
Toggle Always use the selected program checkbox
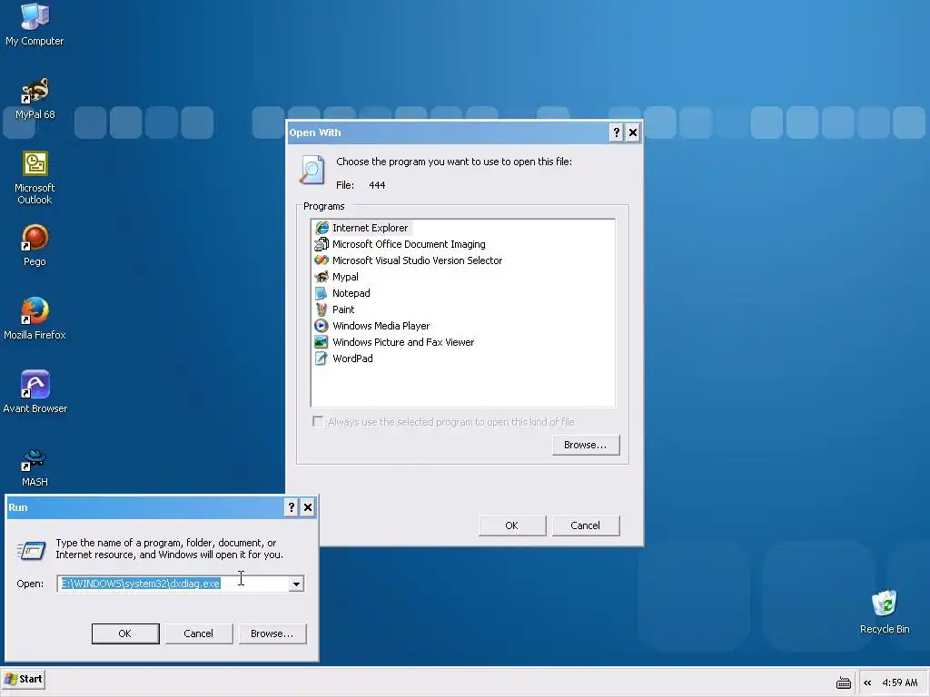point(318,421)
